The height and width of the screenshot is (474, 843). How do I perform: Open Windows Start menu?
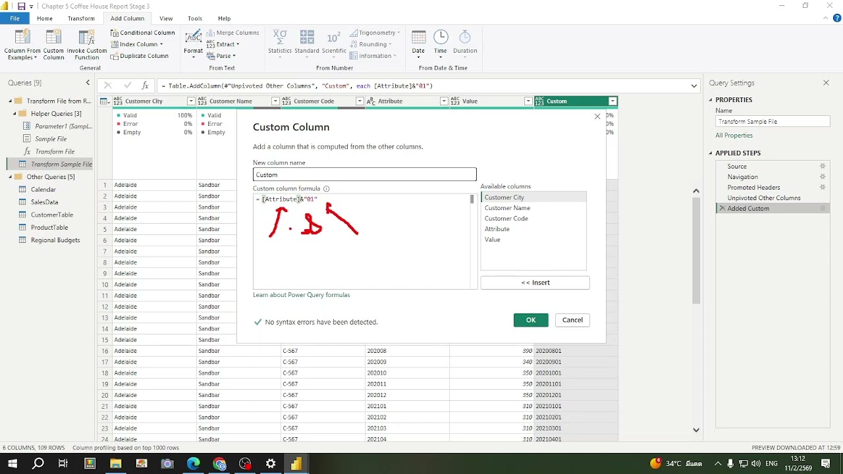pyautogui.click(x=13, y=463)
